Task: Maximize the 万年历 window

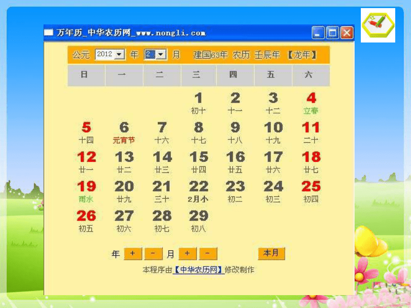Action: pos(332,33)
